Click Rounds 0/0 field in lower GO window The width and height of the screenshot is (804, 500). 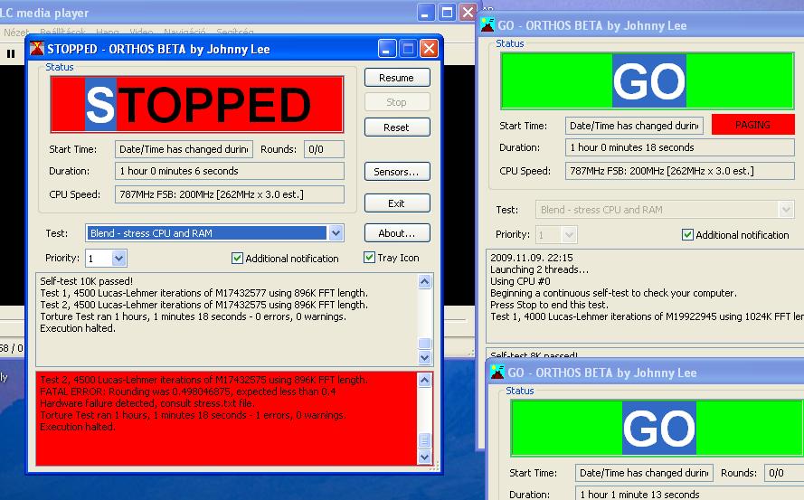784,473
